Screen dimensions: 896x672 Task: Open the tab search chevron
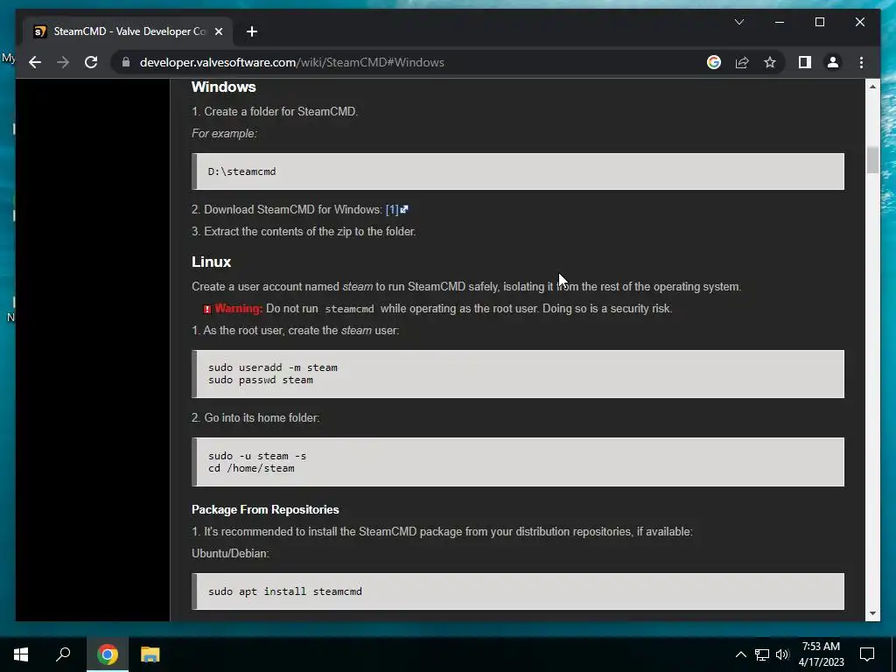738,22
